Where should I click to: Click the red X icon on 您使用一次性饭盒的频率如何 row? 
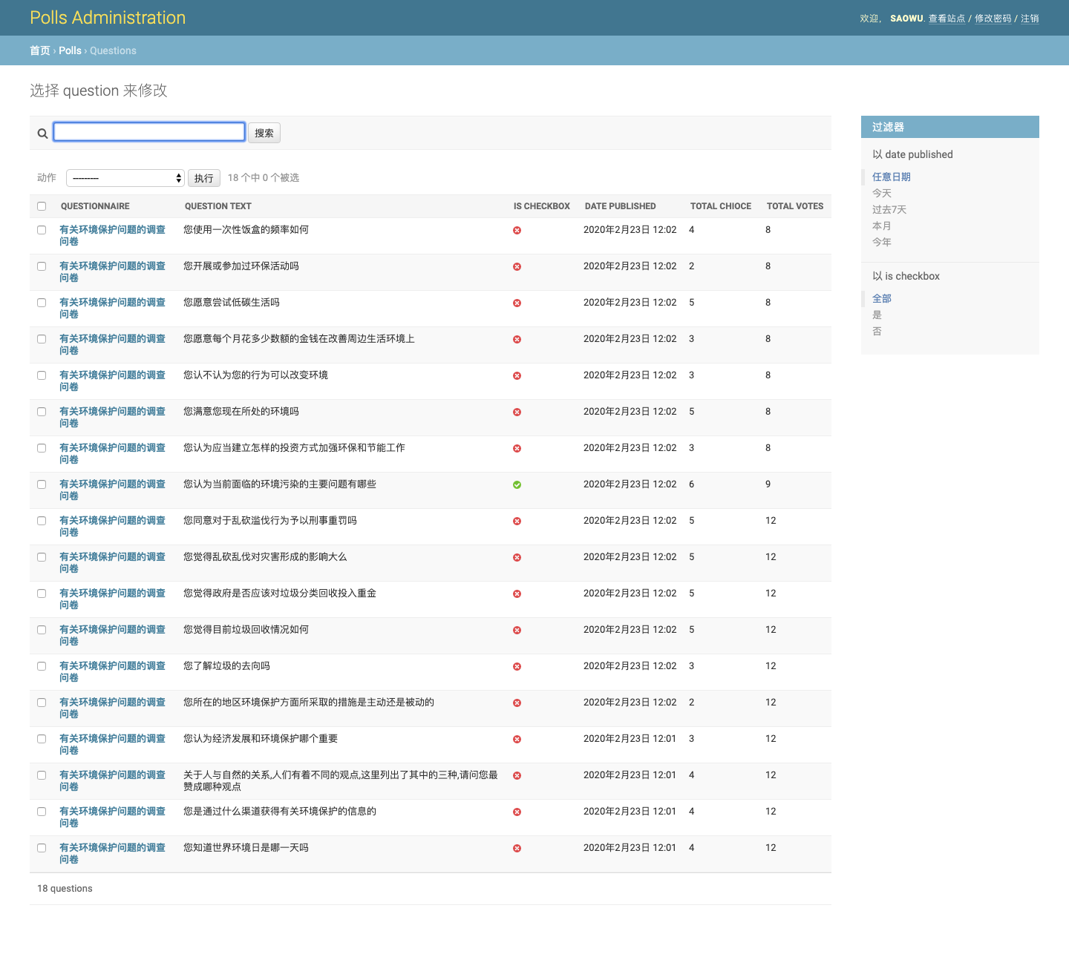click(517, 231)
